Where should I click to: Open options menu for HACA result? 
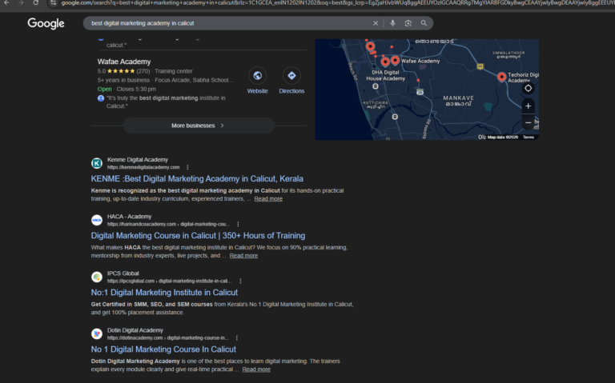(x=238, y=224)
